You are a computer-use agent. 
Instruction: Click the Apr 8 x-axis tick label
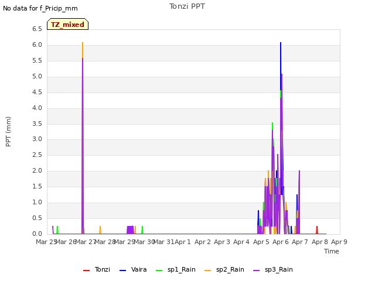(320, 242)
